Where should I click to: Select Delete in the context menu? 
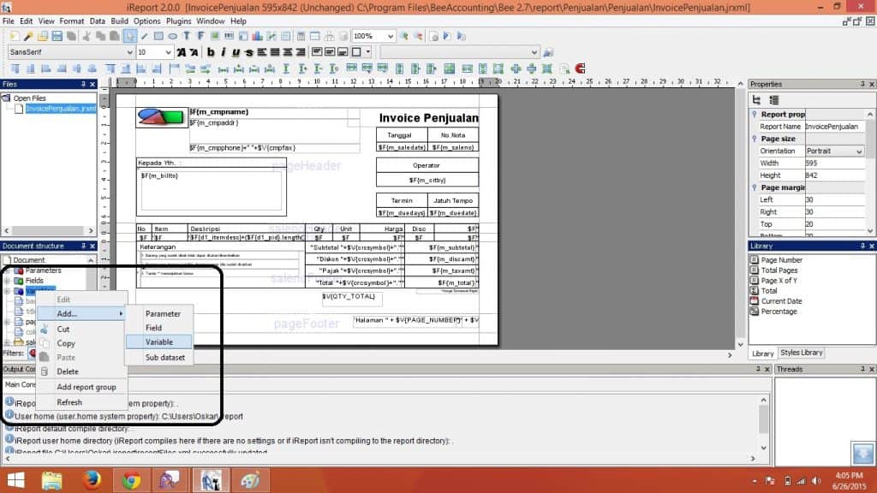81,371
